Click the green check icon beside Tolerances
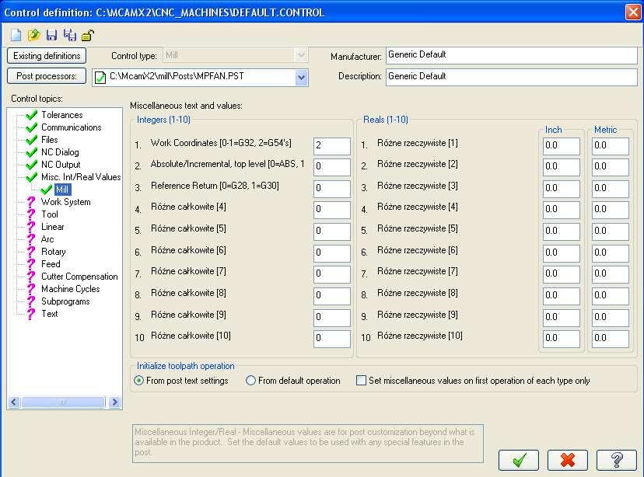 31,115
